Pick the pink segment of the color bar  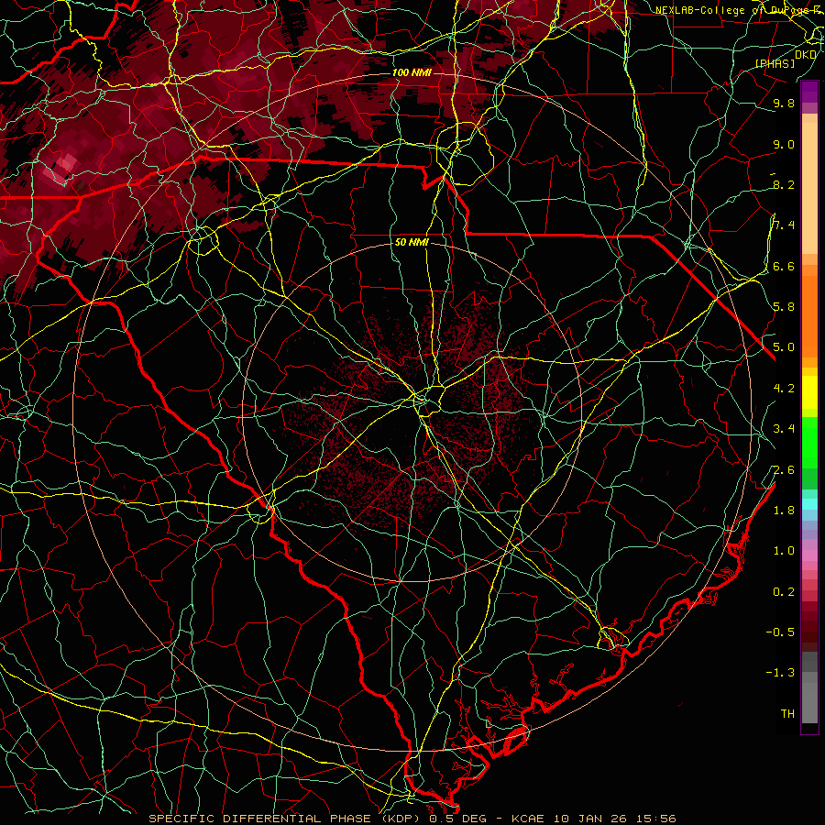[809, 555]
